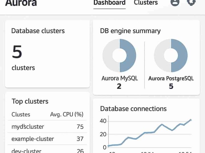The width and height of the screenshot is (205, 153).
Task: Switch to the Dashboard tab
Action: pyautogui.click(x=109, y=3)
